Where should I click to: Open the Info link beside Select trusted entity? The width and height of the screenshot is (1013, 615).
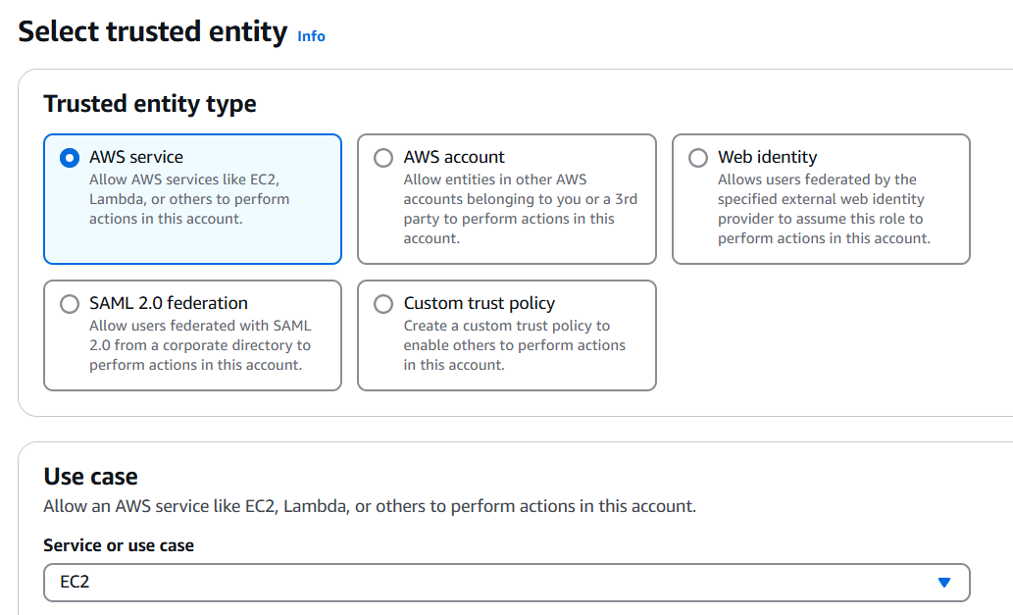311,36
